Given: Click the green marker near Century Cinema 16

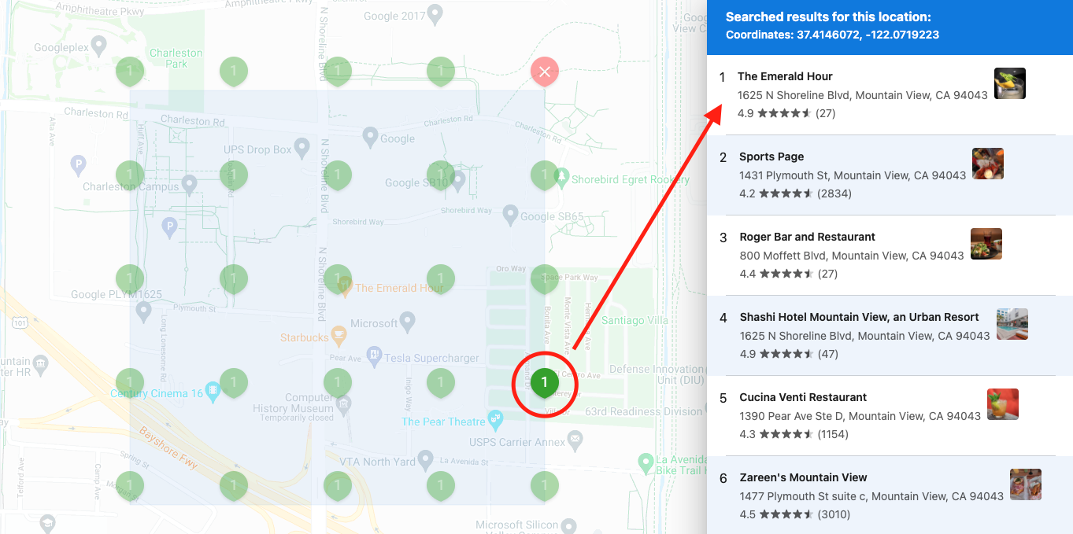Looking at the screenshot, I should pyautogui.click(x=130, y=381).
